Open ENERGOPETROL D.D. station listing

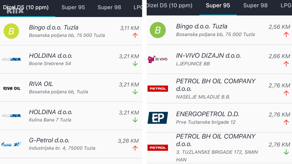207,114
